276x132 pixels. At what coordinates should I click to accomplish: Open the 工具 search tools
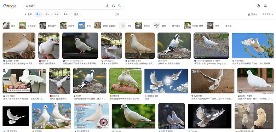[117, 15]
